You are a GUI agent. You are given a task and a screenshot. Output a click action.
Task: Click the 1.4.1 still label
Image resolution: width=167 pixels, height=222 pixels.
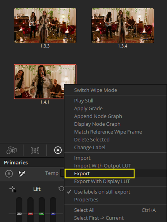(x=45, y=102)
